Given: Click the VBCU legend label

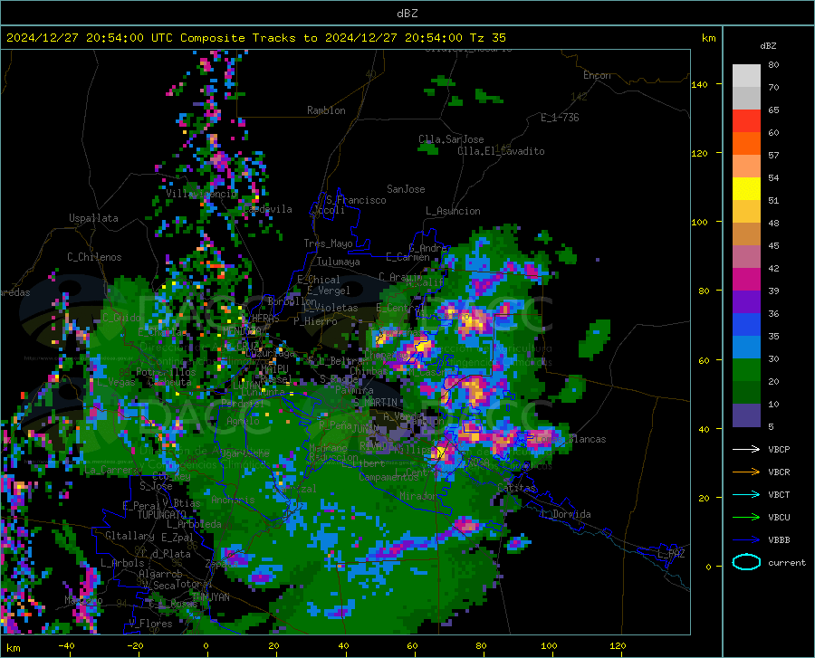Looking at the screenshot, I should [x=779, y=518].
